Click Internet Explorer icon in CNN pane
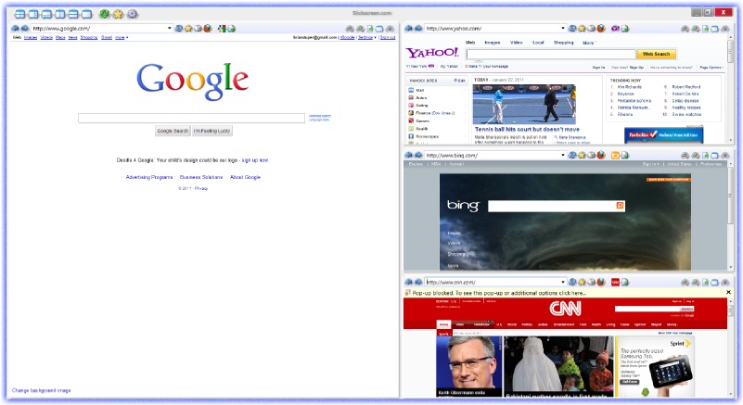 pos(572,282)
